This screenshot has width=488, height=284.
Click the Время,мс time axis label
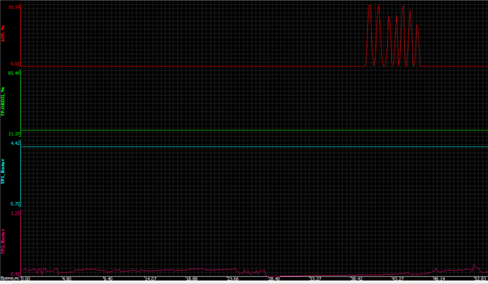point(10,280)
